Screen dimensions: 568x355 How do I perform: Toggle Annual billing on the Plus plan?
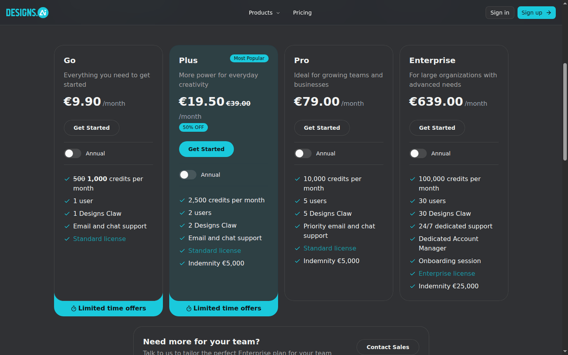pyautogui.click(x=187, y=175)
